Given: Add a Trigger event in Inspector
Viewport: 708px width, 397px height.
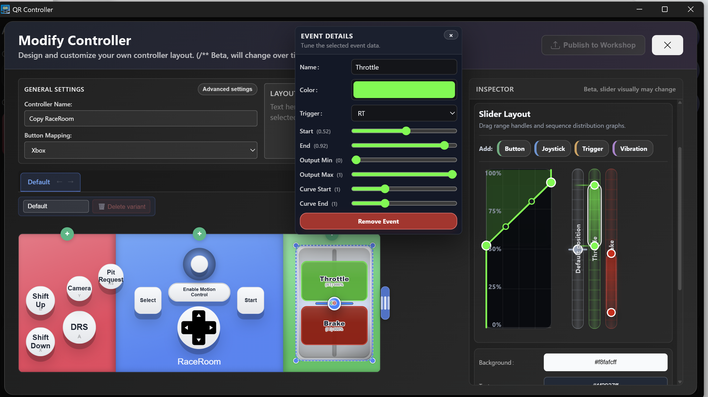Looking at the screenshot, I should [x=592, y=149].
